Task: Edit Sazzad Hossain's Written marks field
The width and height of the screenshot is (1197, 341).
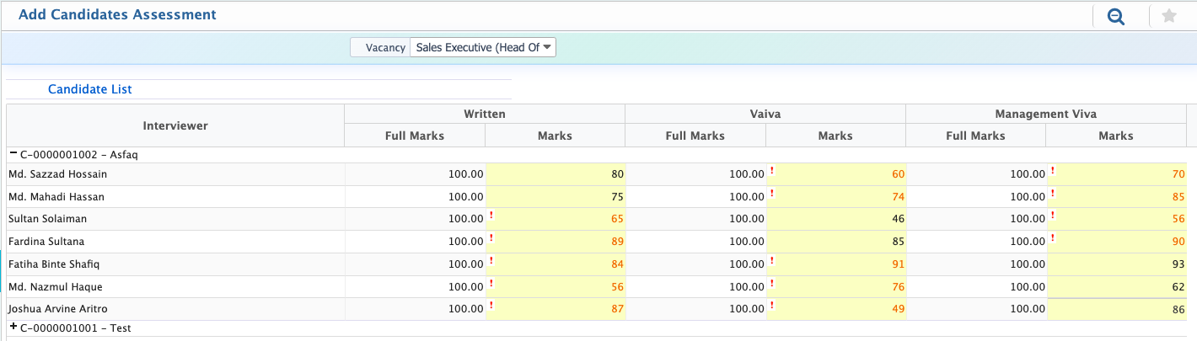Action: click(x=555, y=174)
